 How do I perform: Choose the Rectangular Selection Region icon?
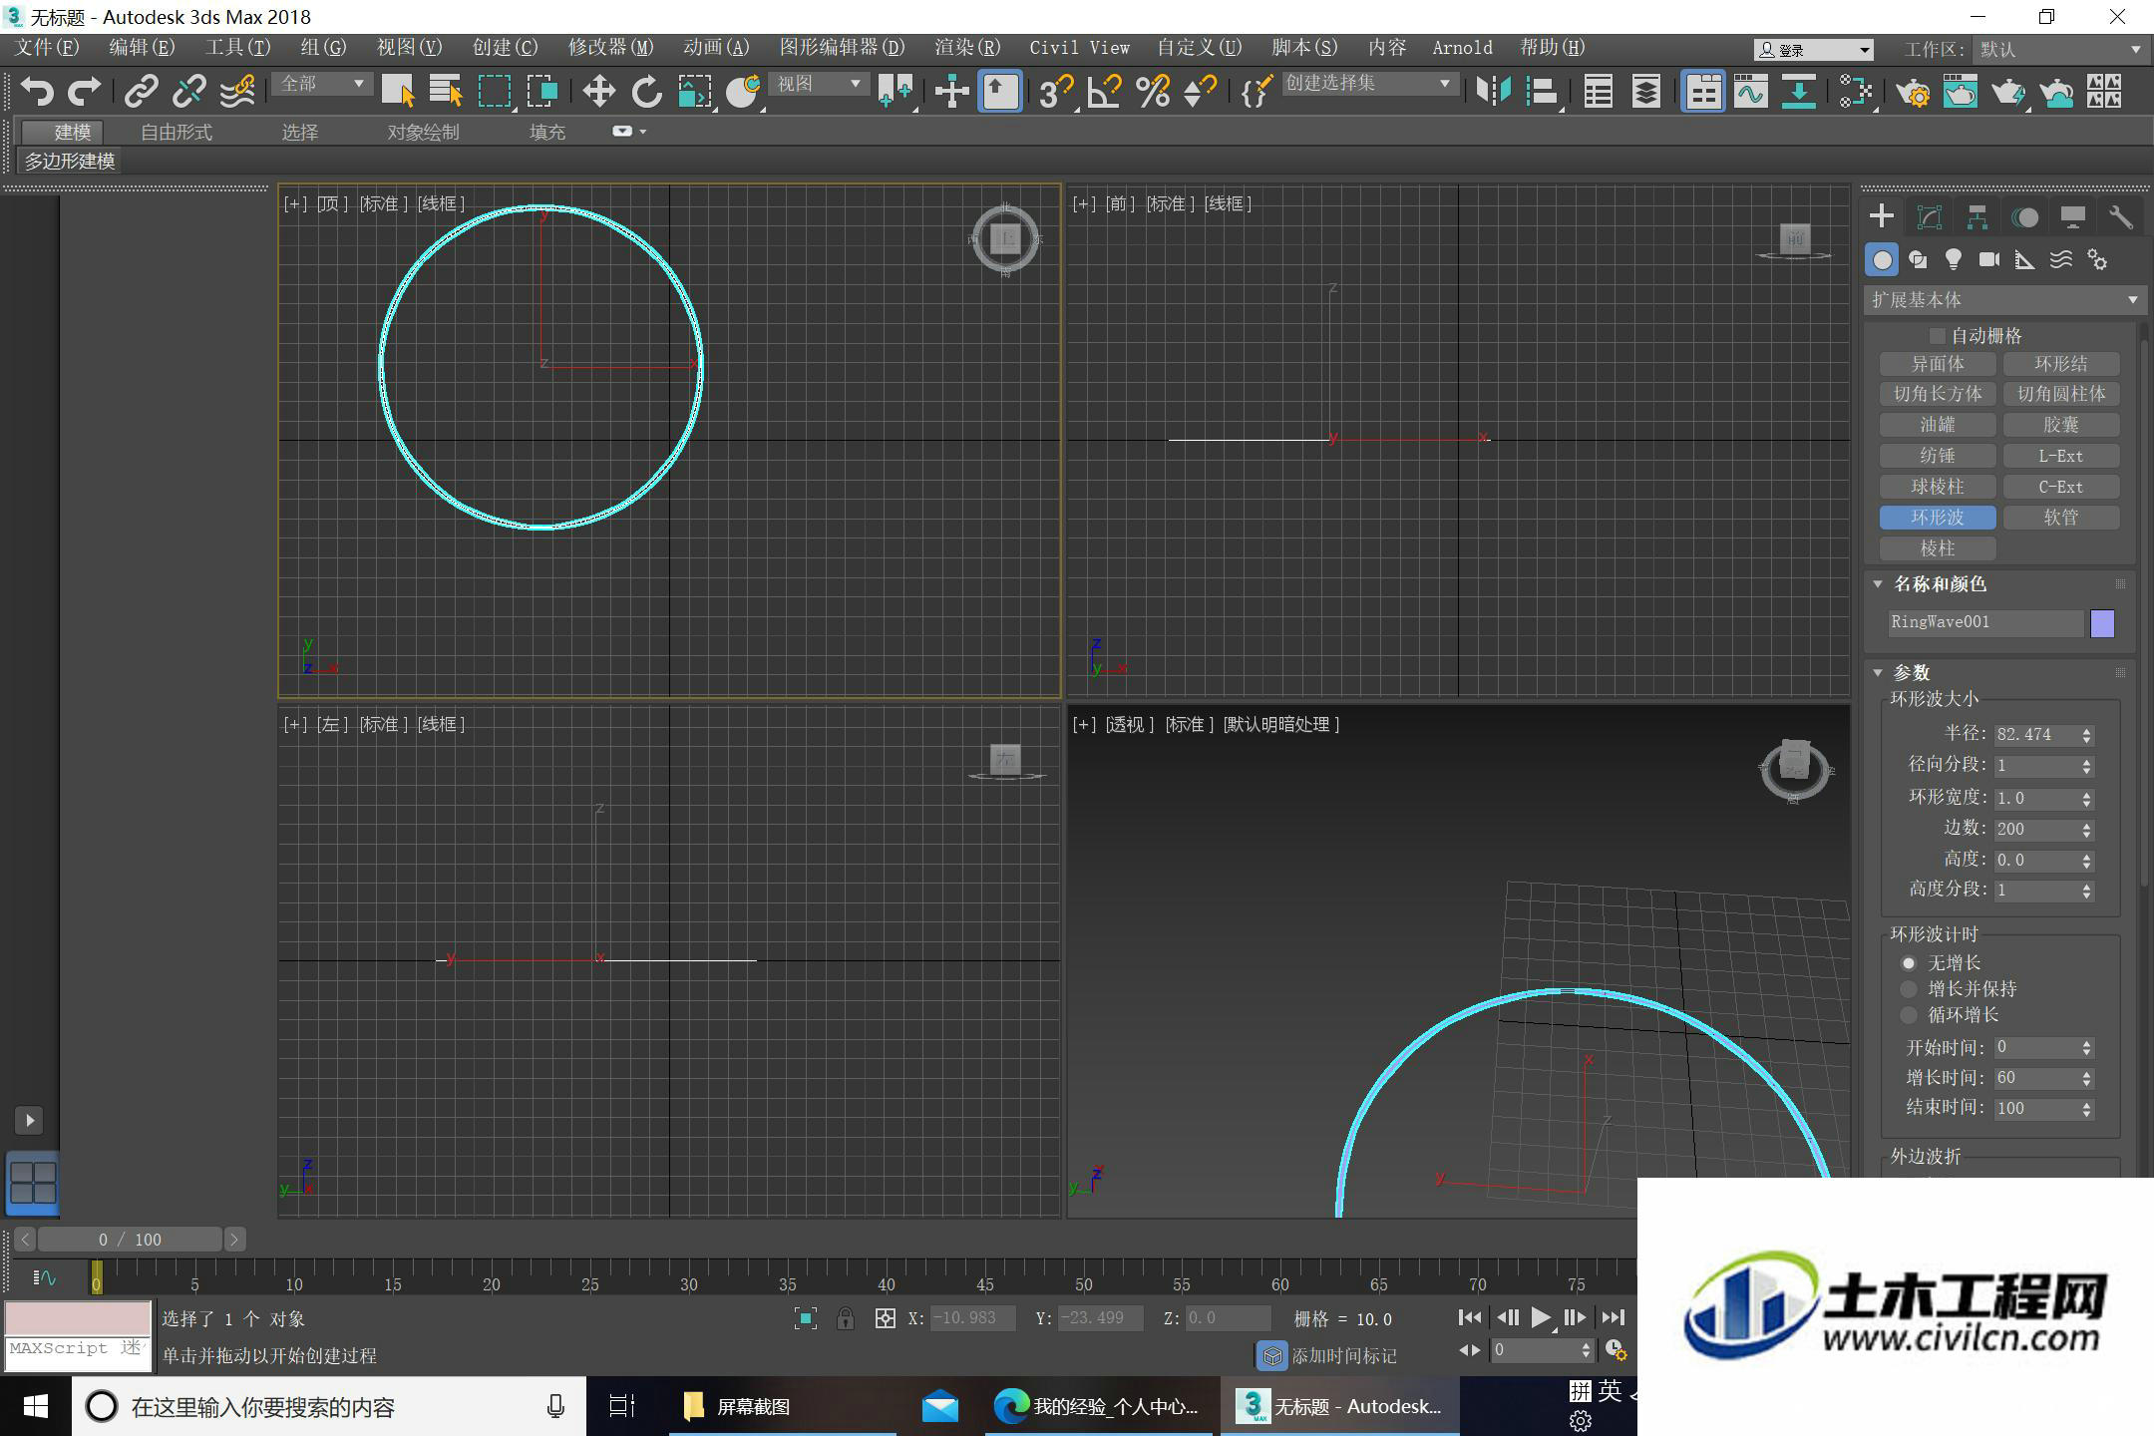click(495, 92)
